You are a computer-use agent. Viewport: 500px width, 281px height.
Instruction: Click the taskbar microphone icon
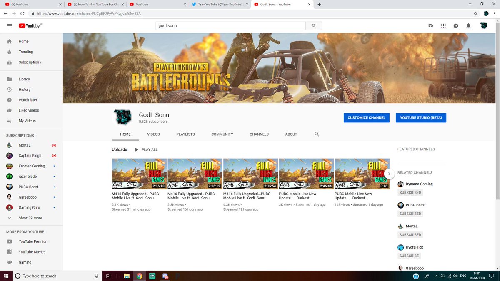[x=97, y=276]
